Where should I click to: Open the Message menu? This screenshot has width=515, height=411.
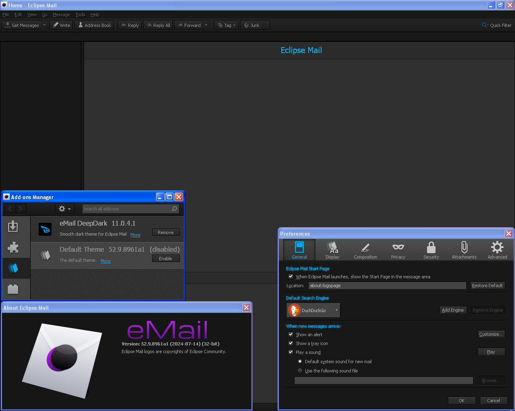[x=61, y=14]
